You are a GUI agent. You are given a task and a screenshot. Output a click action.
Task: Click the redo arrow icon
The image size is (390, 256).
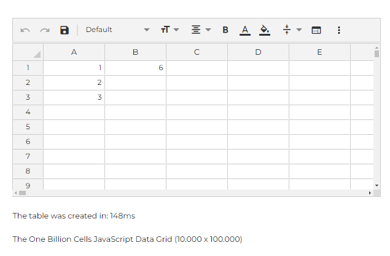(44, 30)
